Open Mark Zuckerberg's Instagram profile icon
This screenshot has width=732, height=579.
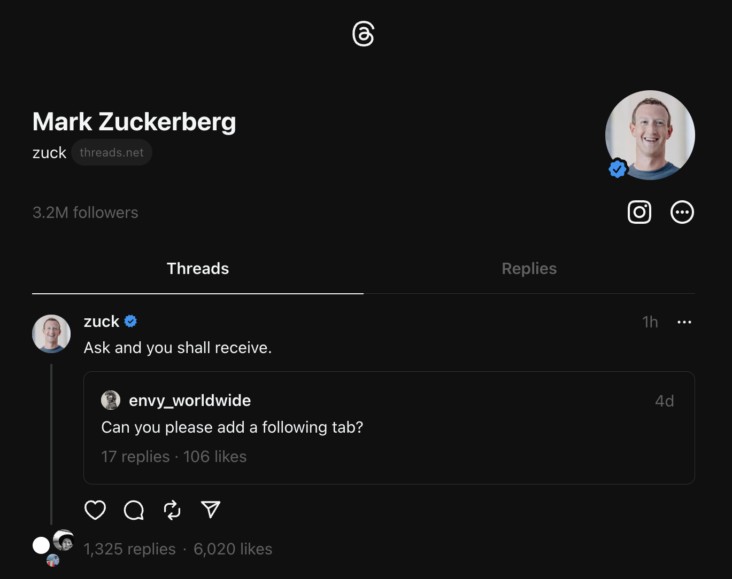(639, 212)
